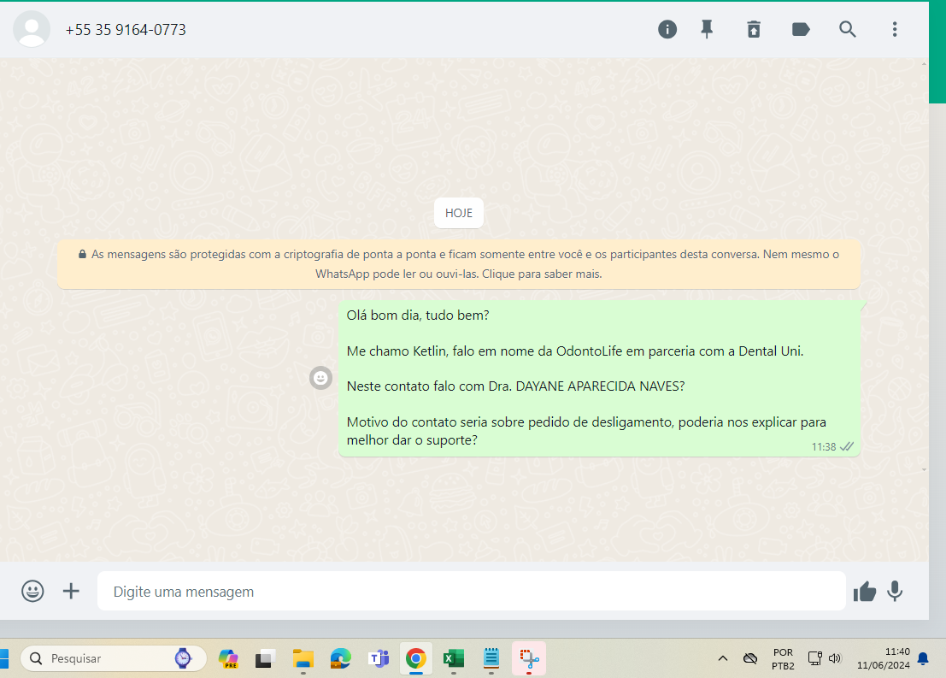Open Snipping Tool in taskbar
946x678 pixels.
(x=528, y=658)
